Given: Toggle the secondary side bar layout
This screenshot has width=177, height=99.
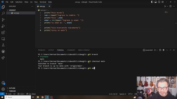Looking at the screenshot, I should point(159,2).
